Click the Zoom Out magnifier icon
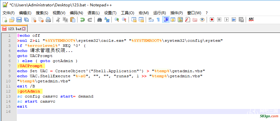 pyautogui.click(x=124, y=20)
